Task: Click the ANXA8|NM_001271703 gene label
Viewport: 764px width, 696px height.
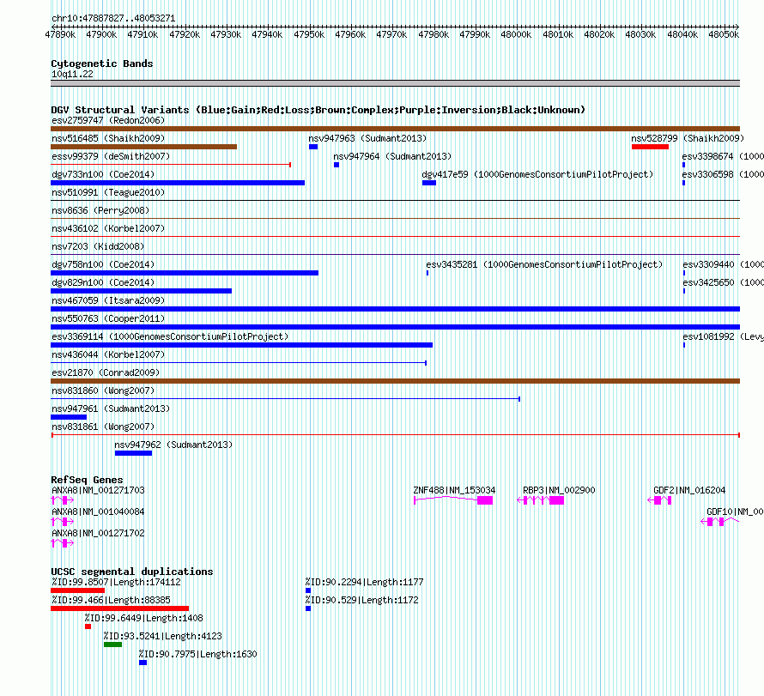Action: (x=98, y=490)
